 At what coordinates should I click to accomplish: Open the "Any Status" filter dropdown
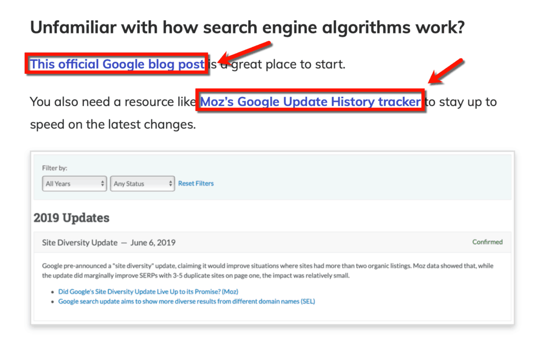pyautogui.click(x=138, y=184)
